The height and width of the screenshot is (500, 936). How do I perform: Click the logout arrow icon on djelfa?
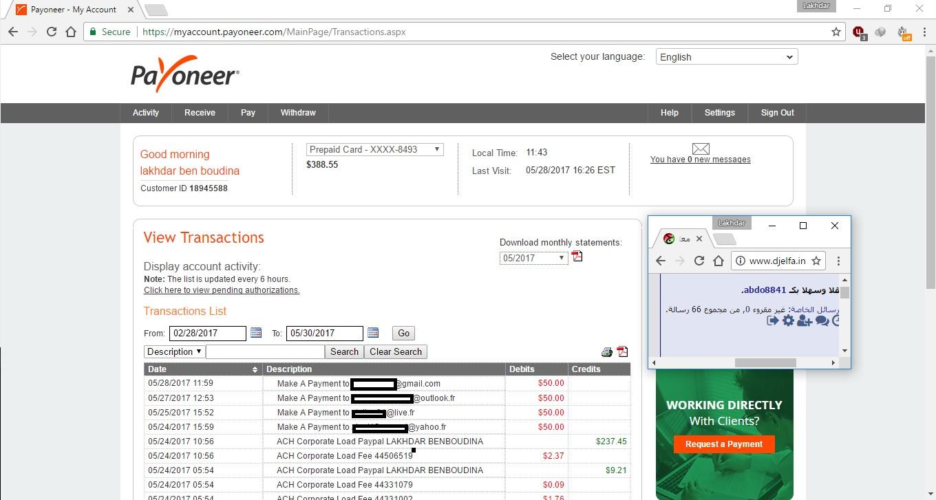coord(773,320)
